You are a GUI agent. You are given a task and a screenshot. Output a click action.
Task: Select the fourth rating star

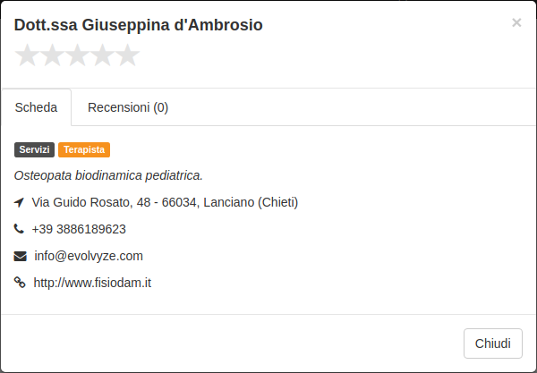(x=102, y=55)
